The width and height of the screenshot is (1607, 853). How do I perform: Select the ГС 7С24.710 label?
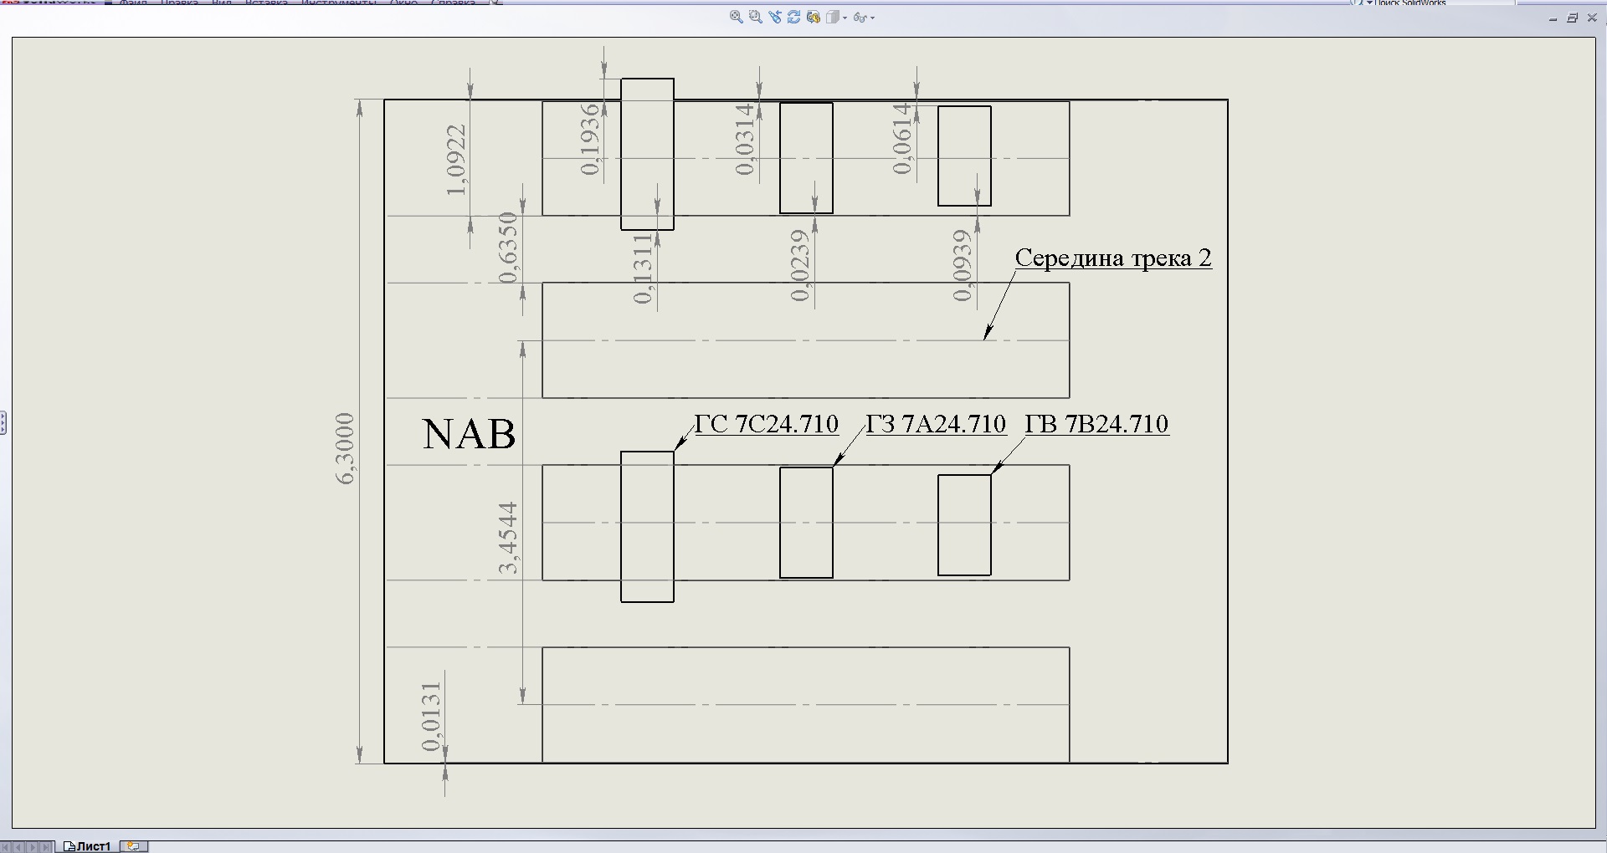pos(767,424)
